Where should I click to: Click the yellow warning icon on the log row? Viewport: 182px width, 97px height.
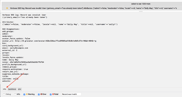pos(7,8)
